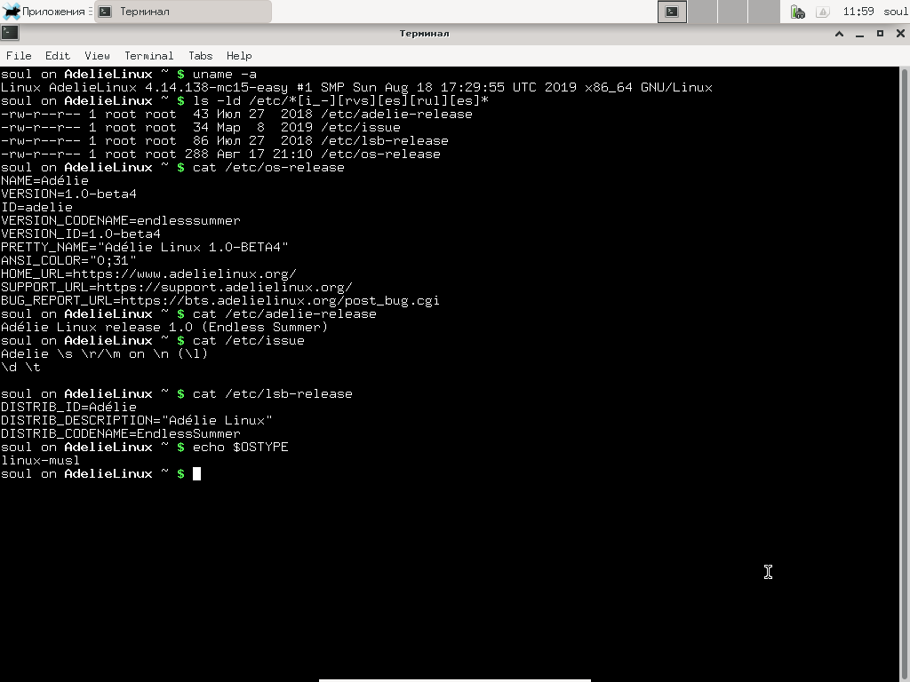This screenshot has height=682, width=910.
Task: Click the Терминал taskbar button
Action: pos(182,12)
